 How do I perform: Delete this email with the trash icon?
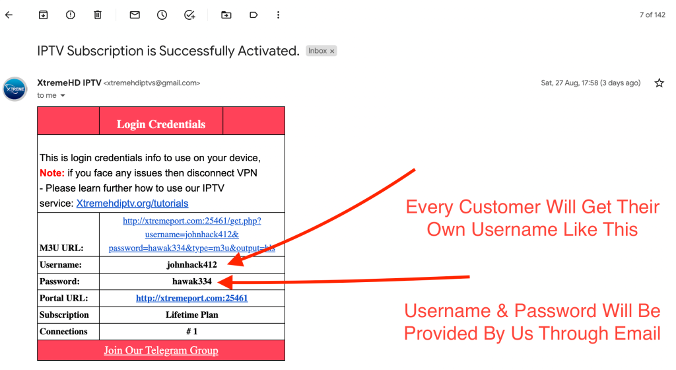[x=98, y=15]
